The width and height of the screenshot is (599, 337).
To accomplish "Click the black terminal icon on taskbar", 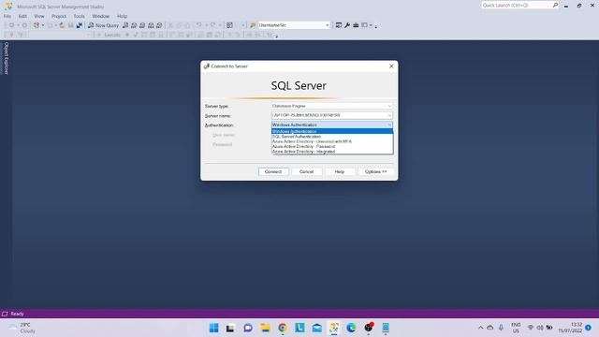I will click(x=230, y=328).
